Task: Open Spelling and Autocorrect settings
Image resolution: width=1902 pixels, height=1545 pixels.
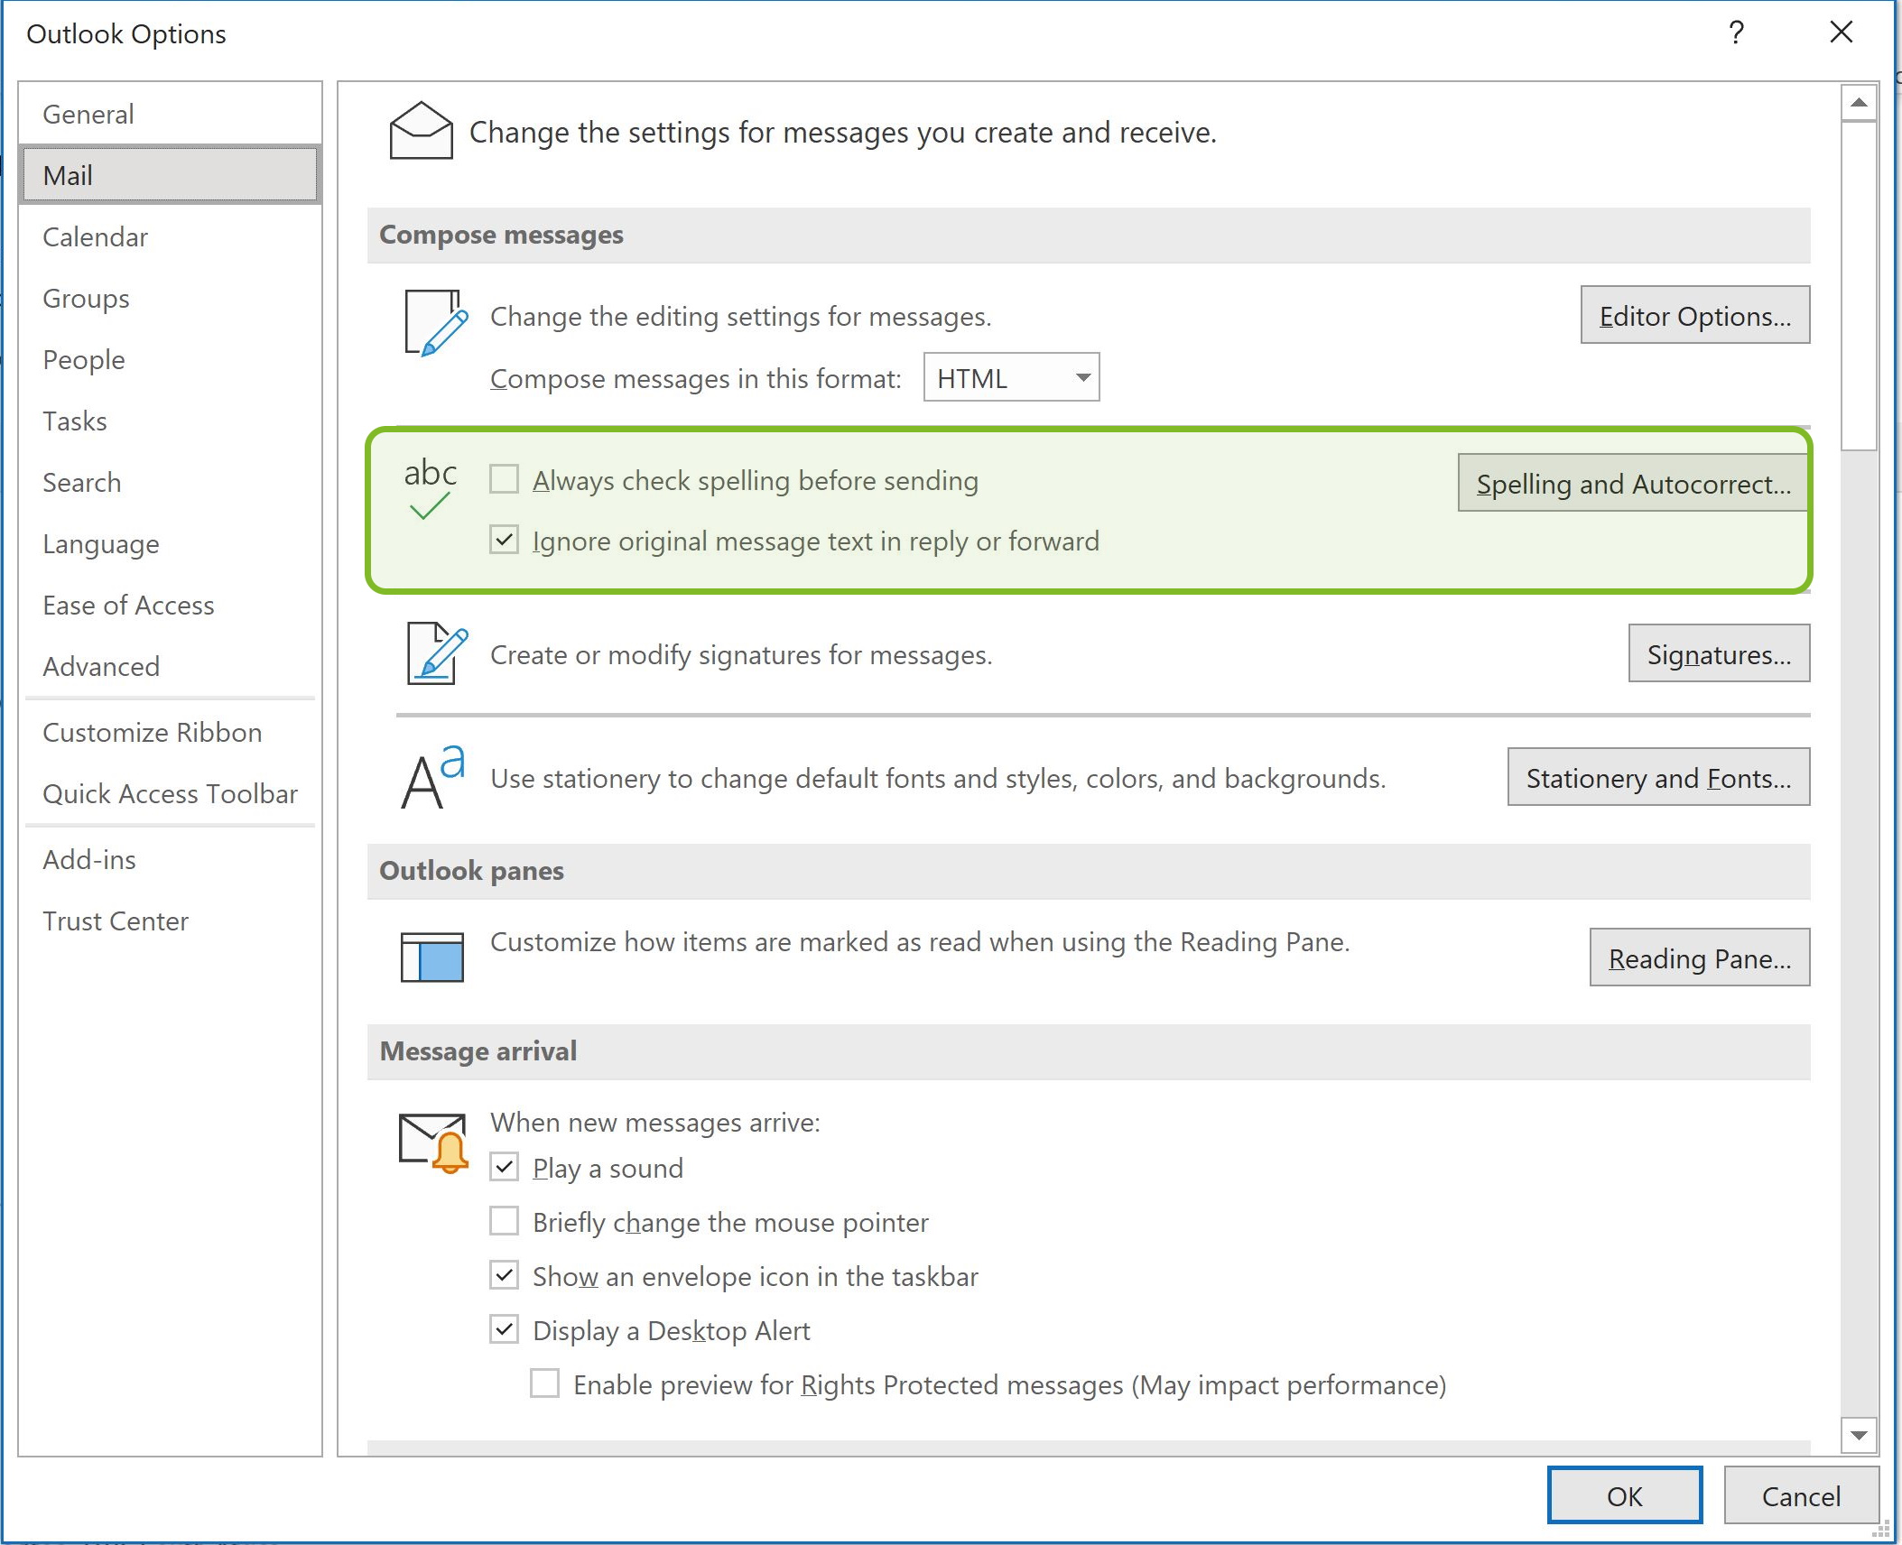Action: (1632, 484)
